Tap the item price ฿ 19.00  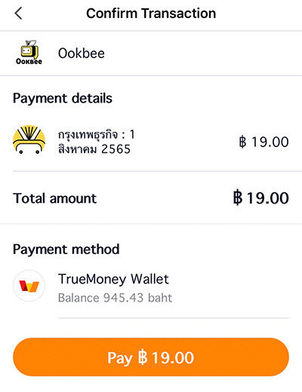[x=263, y=142]
